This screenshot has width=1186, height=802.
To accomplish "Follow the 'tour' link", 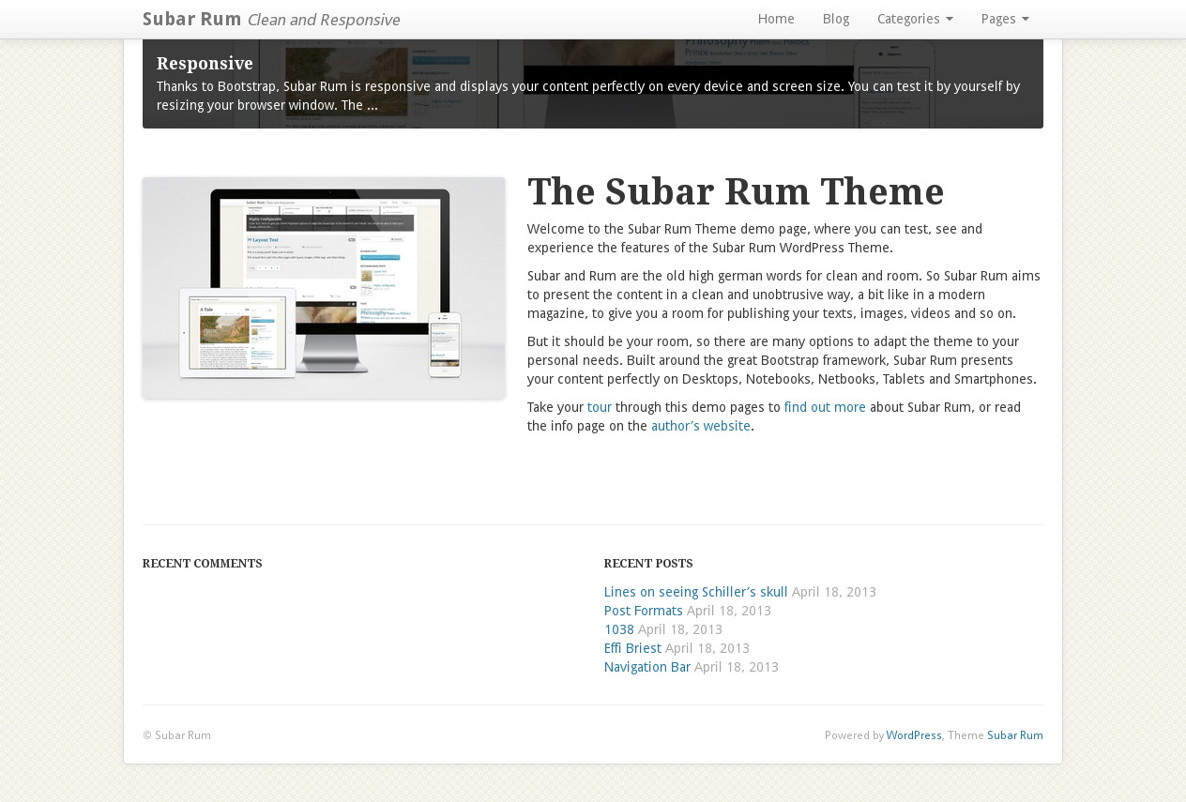I will 600,407.
